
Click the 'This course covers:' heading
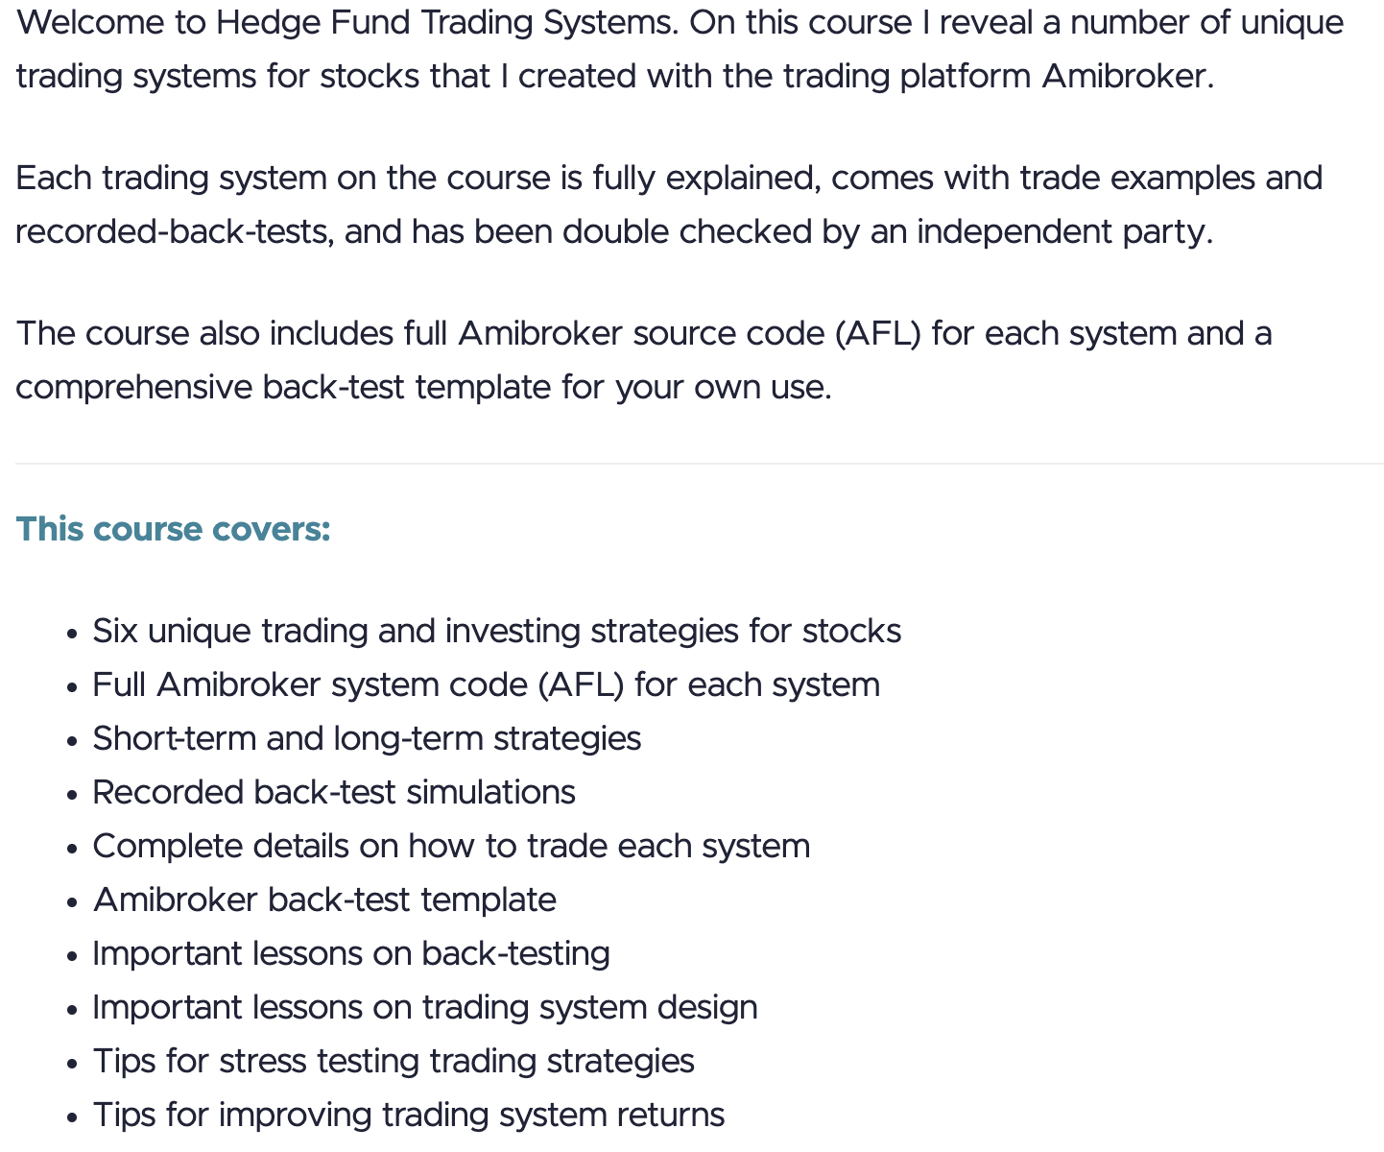[x=173, y=529]
